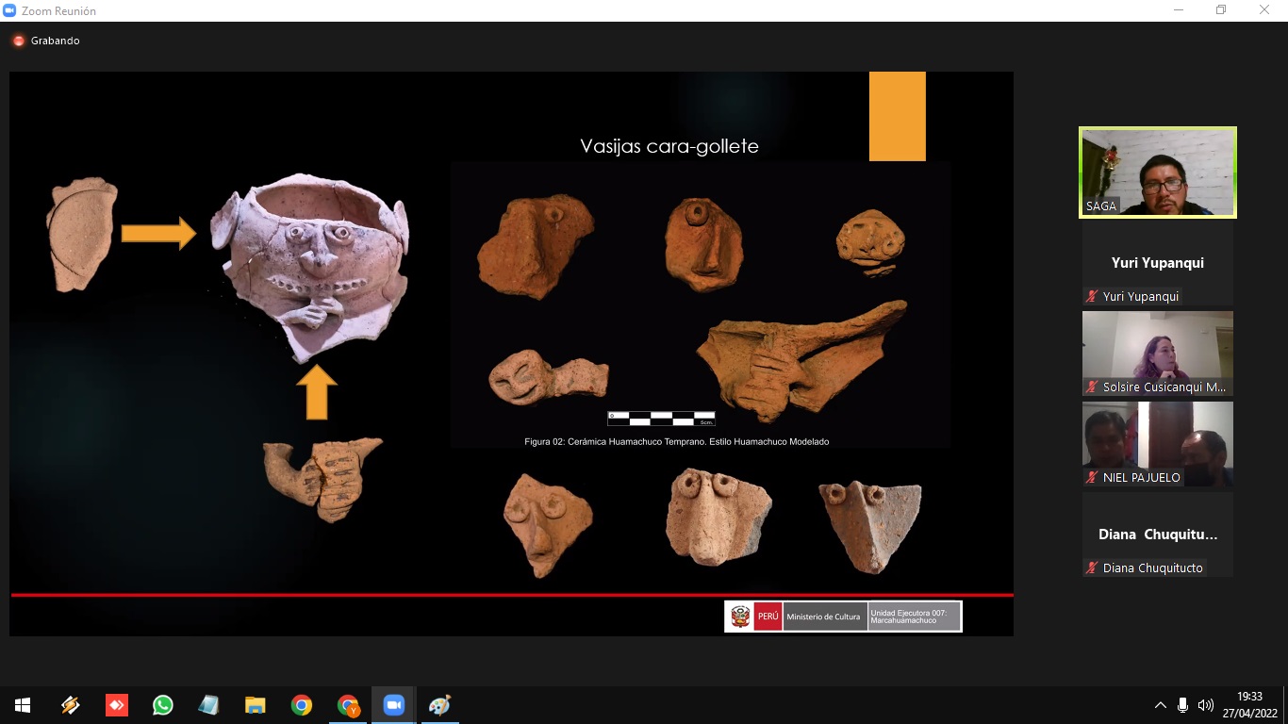1288x724 pixels.
Task: Select Diana Chuquitucto's participant tile
Action: [1157, 535]
